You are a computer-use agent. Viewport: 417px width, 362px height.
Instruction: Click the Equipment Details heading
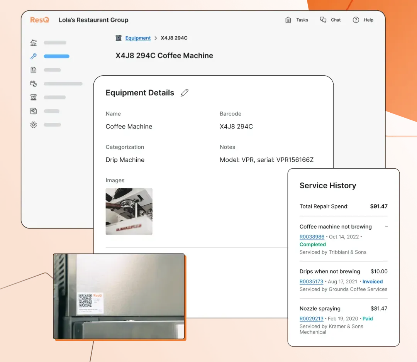pos(140,93)
